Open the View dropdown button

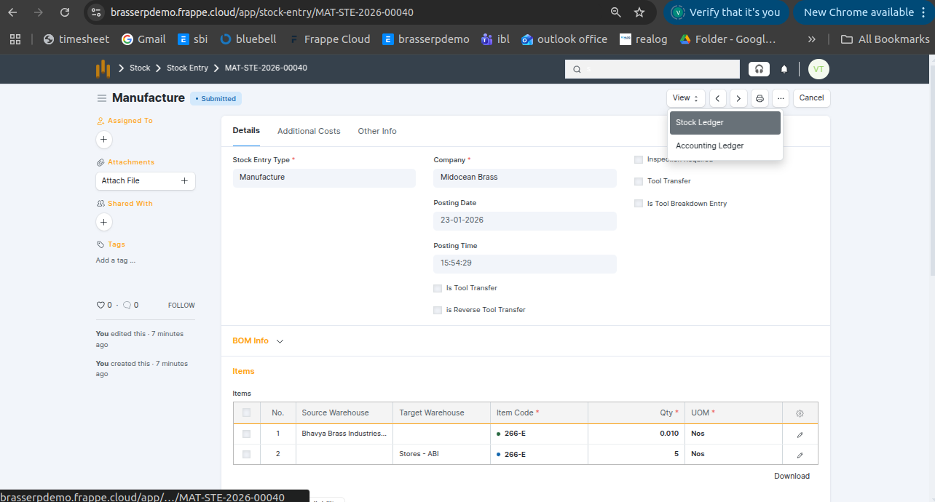[685, 98]
